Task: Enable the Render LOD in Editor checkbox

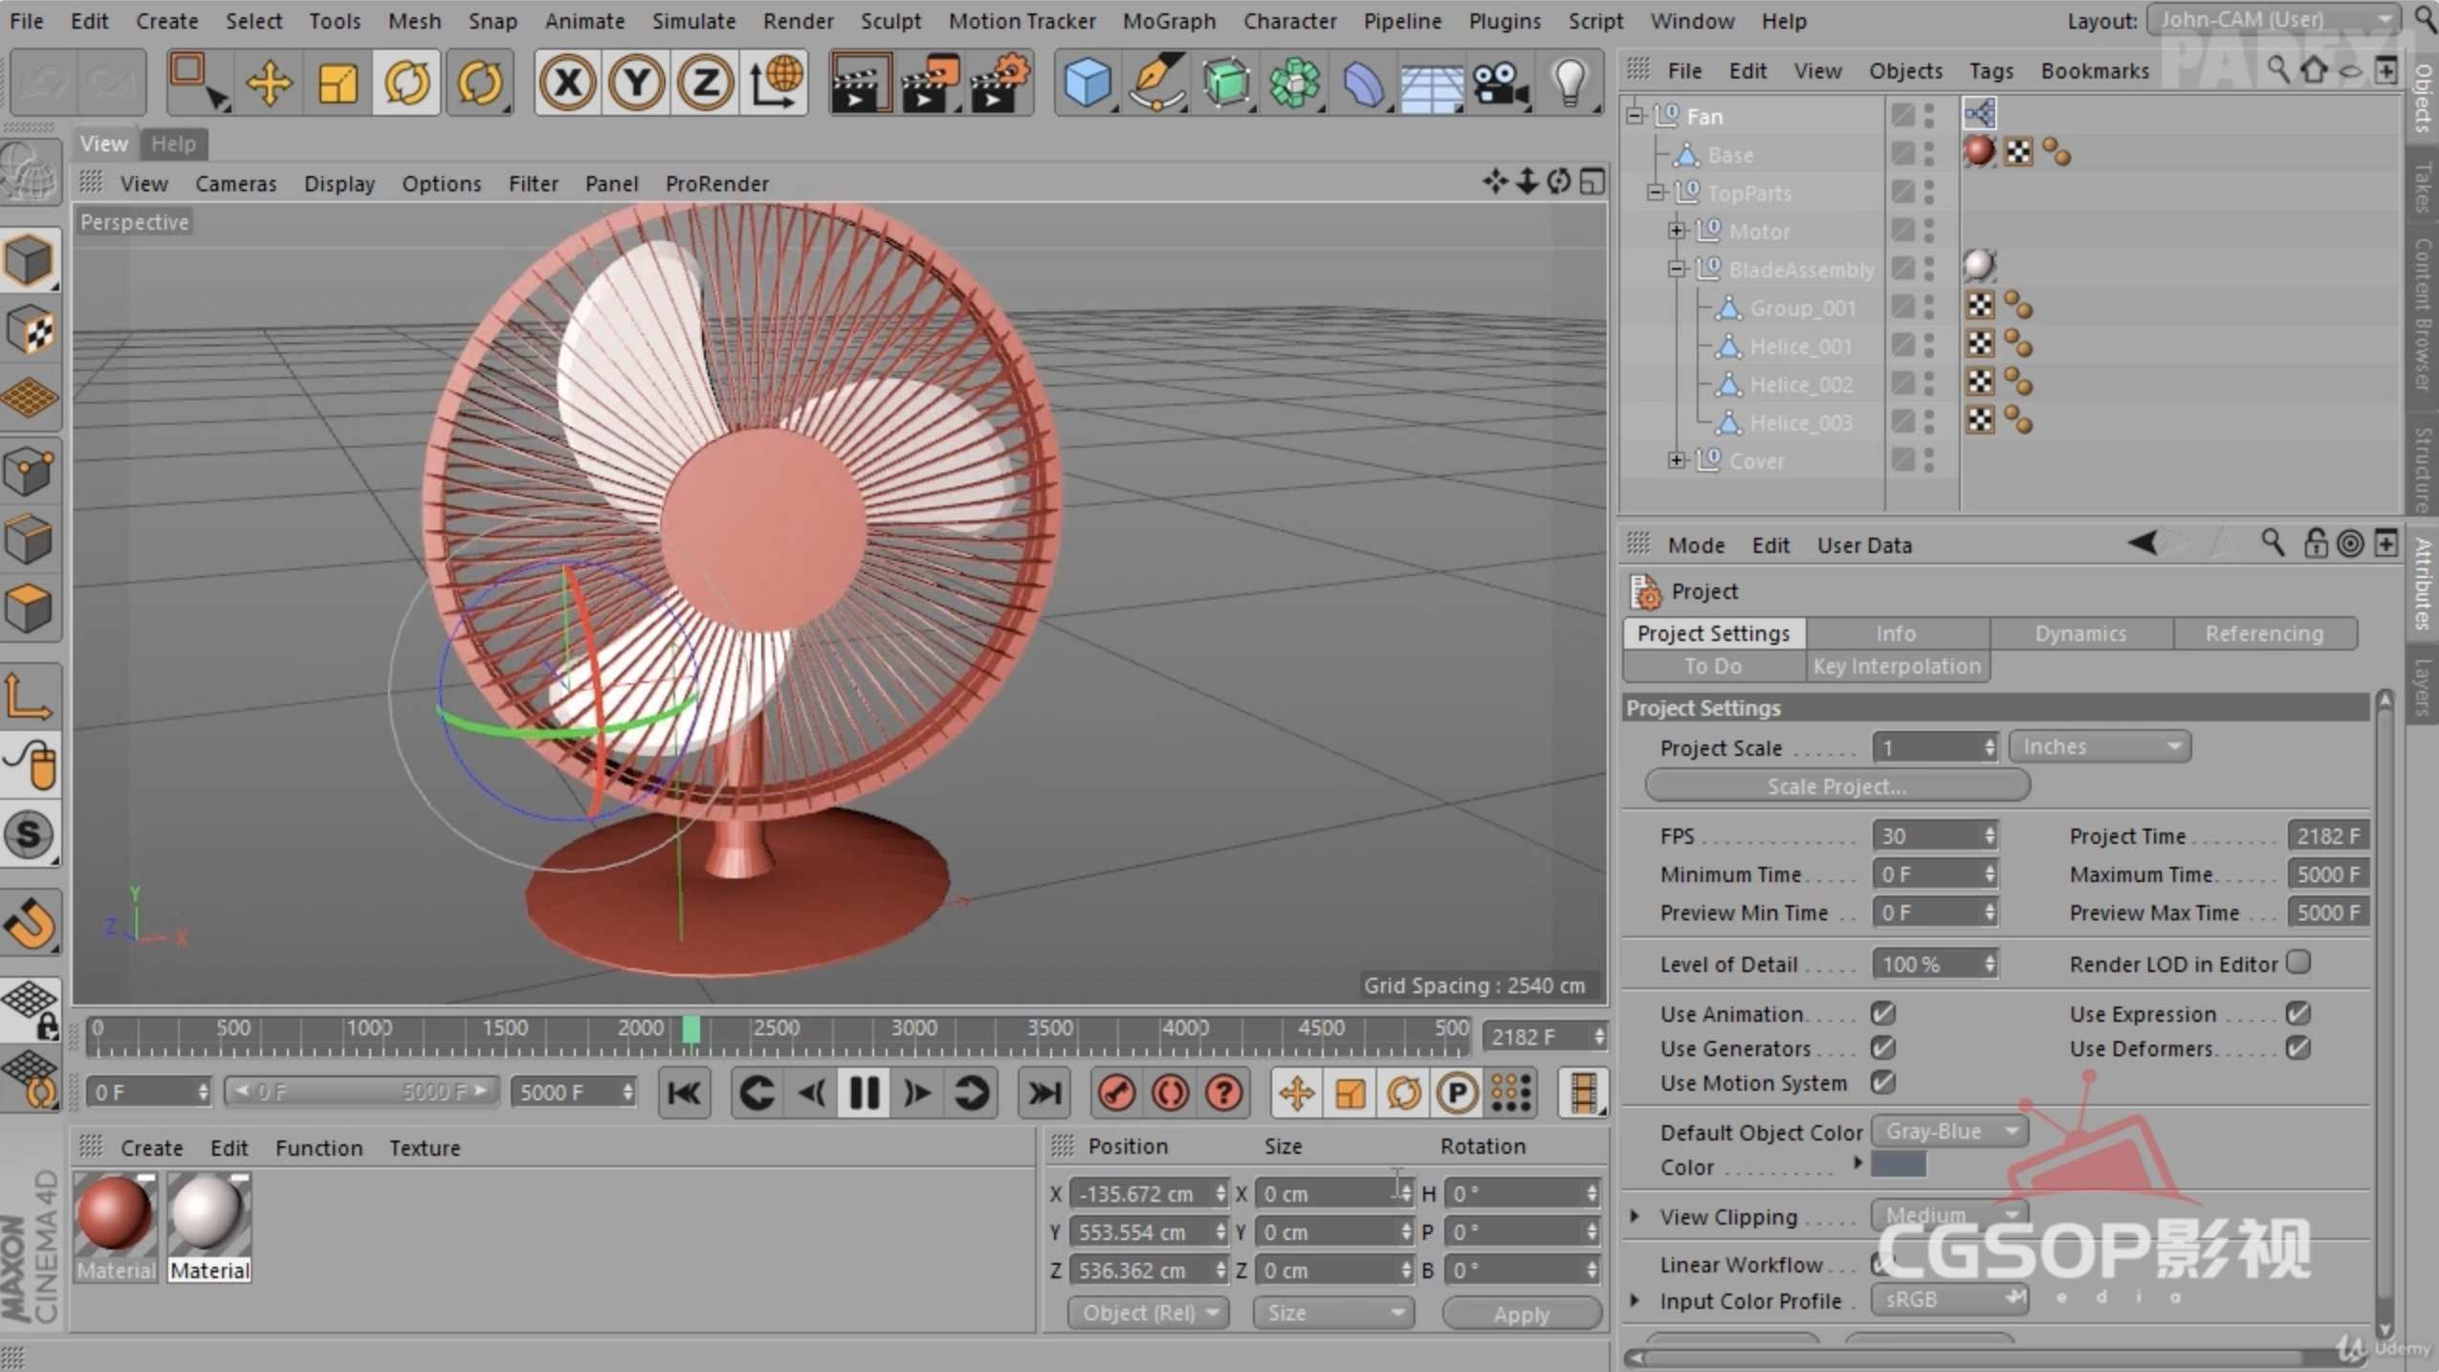Action: [x=2298, y=963]
